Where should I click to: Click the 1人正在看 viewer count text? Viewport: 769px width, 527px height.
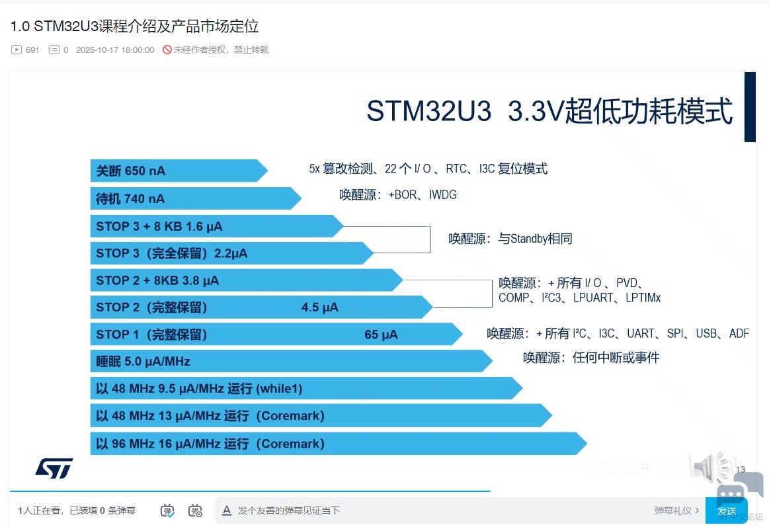(38, 510)
